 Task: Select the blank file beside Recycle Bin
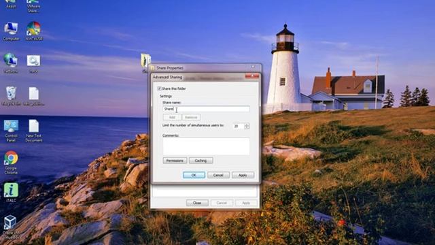(x=34, y=96)
